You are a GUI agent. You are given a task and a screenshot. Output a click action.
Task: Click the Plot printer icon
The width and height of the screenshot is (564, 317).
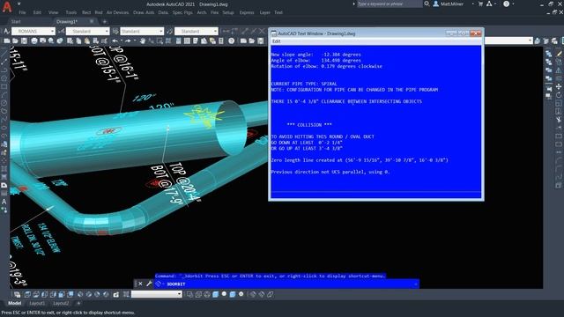34,41
